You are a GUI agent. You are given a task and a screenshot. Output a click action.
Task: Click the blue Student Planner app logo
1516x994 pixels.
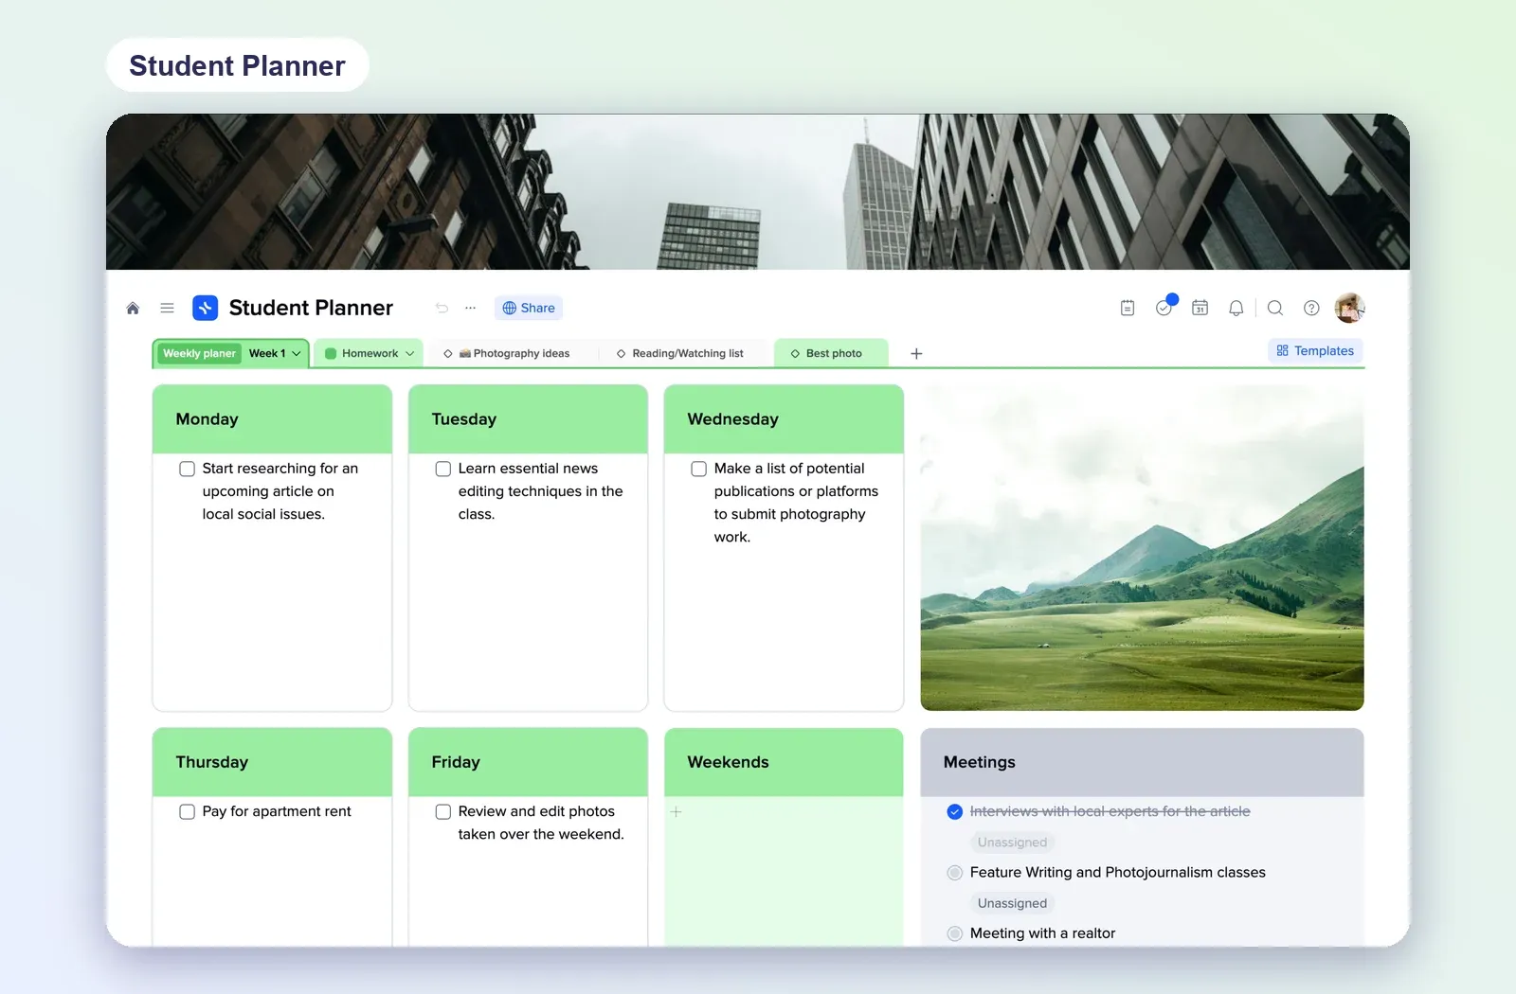coord(205,308)
